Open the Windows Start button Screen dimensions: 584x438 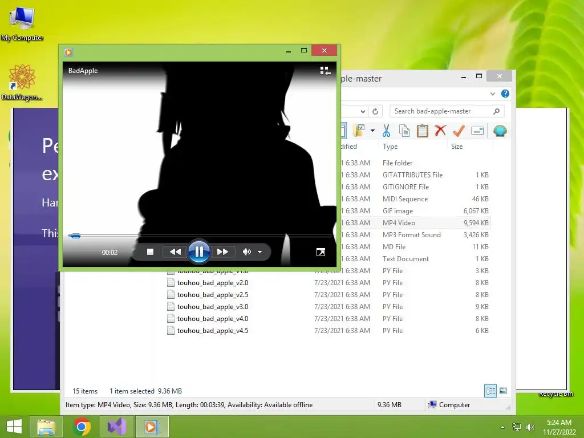[14, 427]
